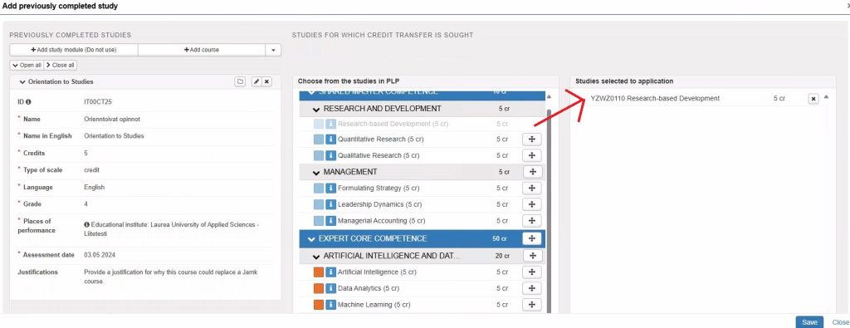
Task: Click Language value English
Action: click(x=95, y=188)
